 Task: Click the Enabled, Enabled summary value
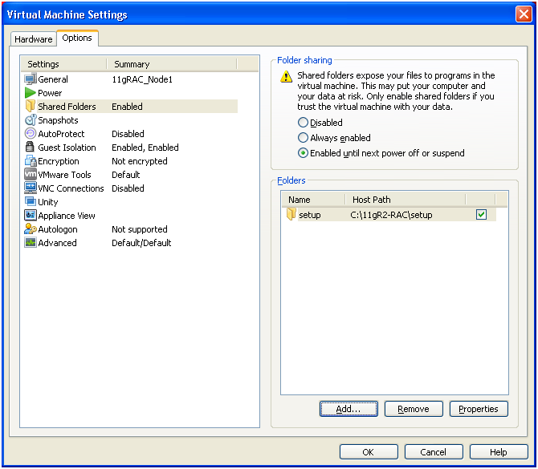coord(145,148)
